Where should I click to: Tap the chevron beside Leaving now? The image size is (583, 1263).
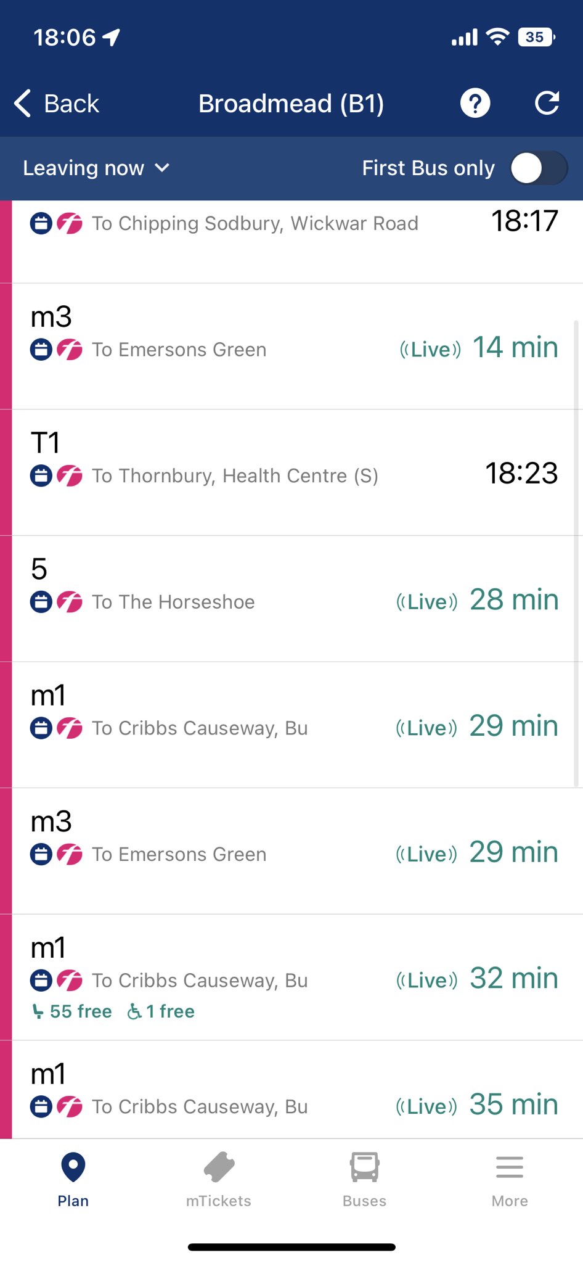click(x=162, y=168)
